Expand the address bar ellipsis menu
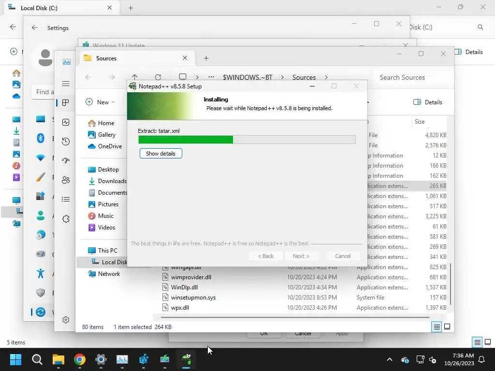Image resolution: width=495 pixels, height=371 pixels. (x=211, y=77)
